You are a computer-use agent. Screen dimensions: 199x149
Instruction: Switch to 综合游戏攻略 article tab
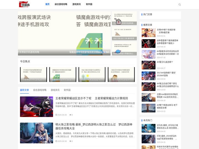coord(40,90)
